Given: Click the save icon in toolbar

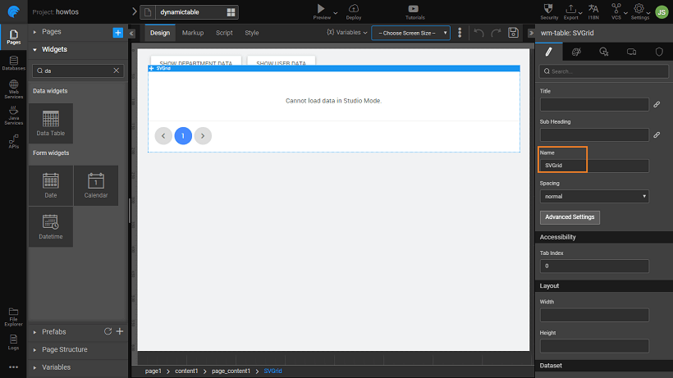Looking at the screenshot, I should tap(514, 33).
